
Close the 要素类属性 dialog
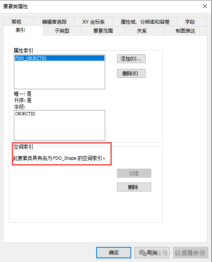205,6
